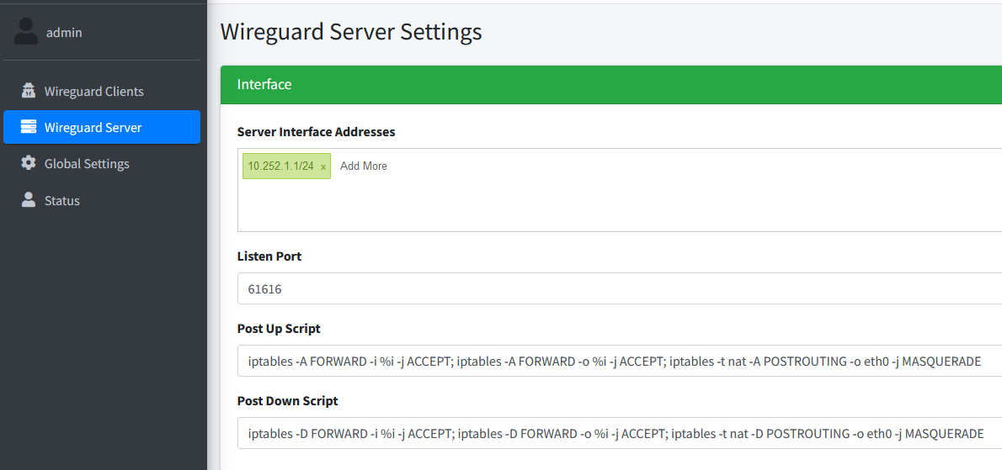Viewport: 1002px width, 470px height.
Task: Open the Status page
Action: [x=102, y=200]
